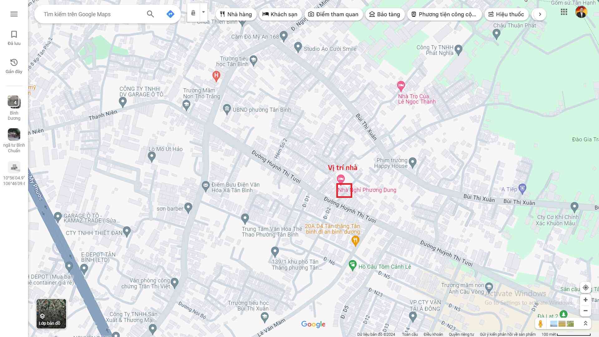
Task: Open dropdown arrow beside transit button
Action: click(x=203, y=12)
